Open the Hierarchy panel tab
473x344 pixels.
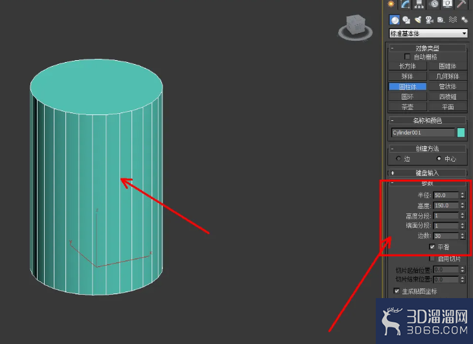coord(419,4)
